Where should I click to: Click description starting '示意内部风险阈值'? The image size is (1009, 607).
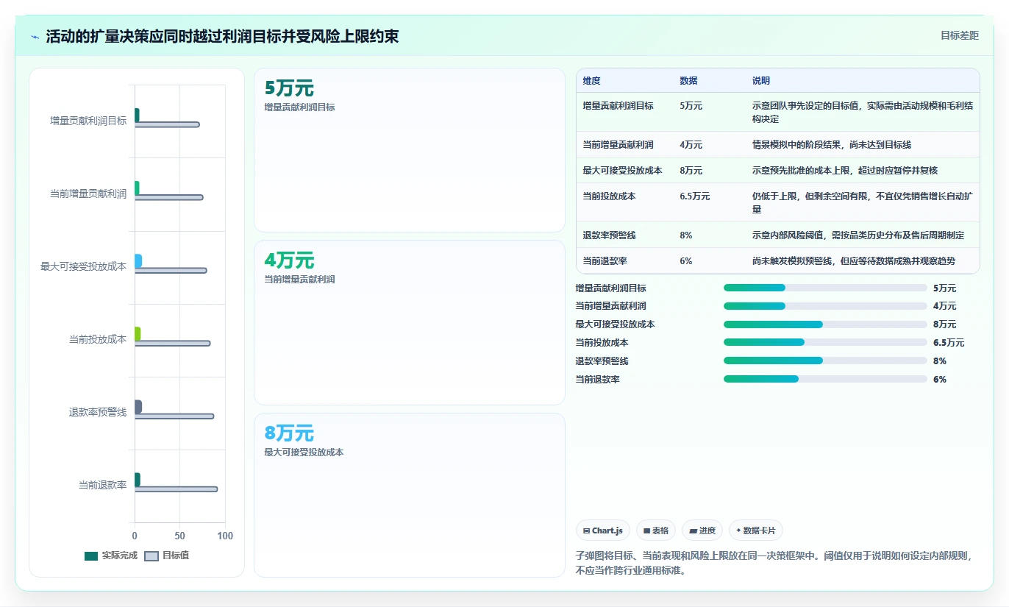858,235
